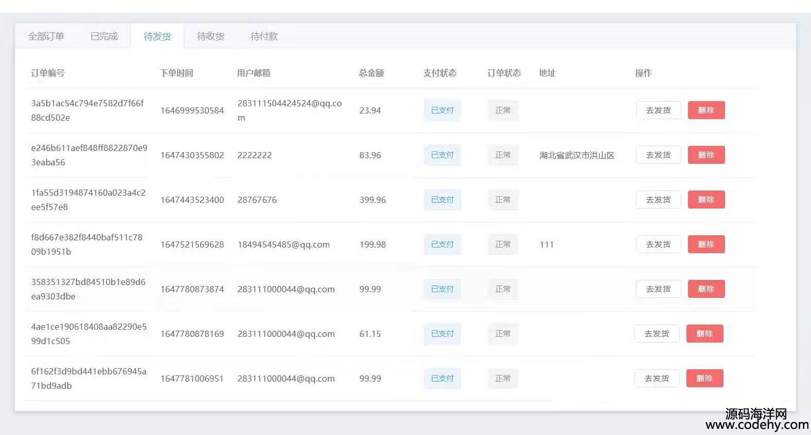Click the 正常 tag for the 399.96 order

pyautogui.click(x=503, y=200)
